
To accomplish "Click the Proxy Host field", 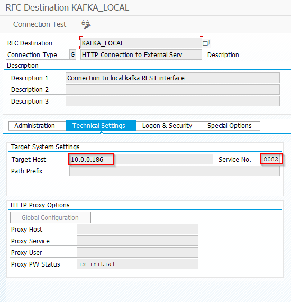I will point(138,229).
